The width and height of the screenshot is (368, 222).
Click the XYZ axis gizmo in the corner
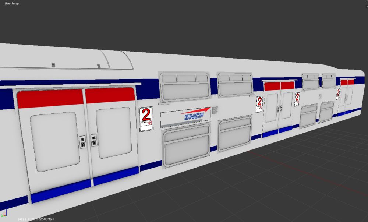(4, 214)
